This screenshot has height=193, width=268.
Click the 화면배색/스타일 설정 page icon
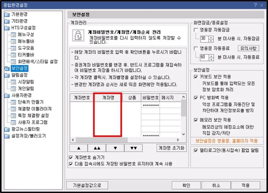point(13,62)
